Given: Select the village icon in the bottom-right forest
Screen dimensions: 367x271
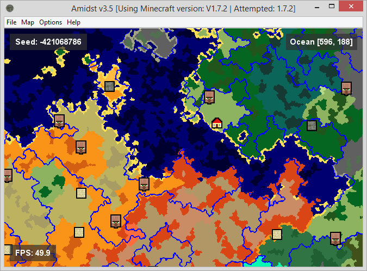Looking at the screenshot, I should pos(335,238).
